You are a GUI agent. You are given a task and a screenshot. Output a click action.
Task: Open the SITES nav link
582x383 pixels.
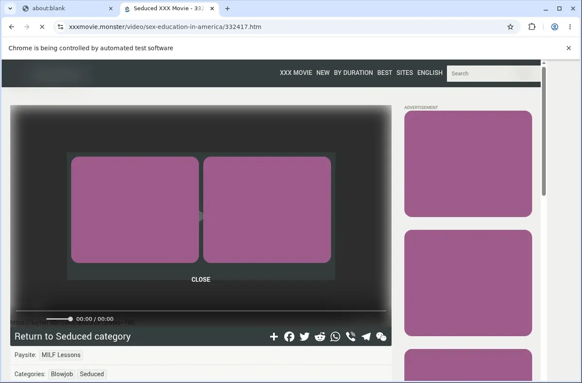pos(404,73)
